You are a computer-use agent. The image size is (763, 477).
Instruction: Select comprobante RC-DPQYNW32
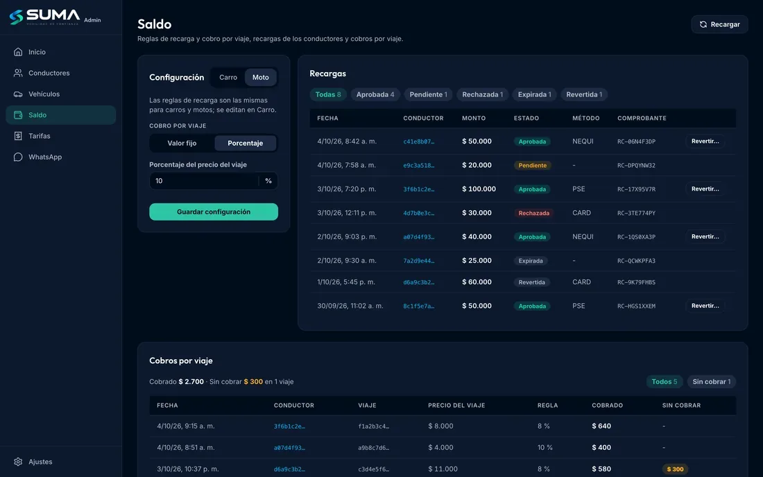636,165
